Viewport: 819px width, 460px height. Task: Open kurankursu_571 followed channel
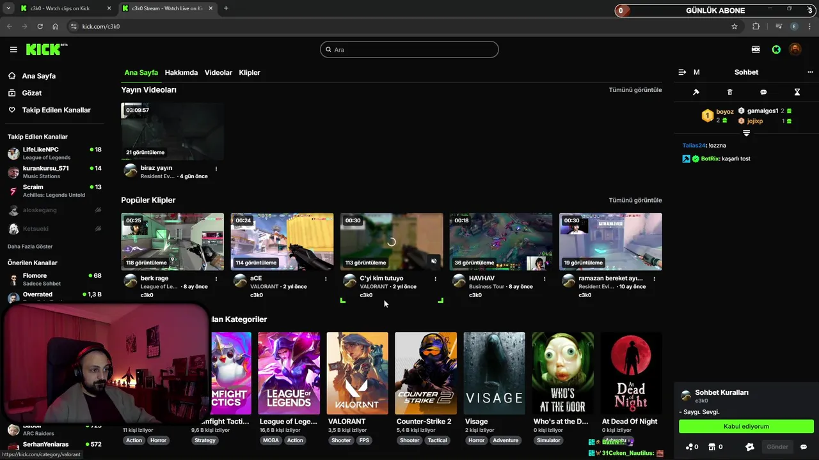(x=54, y=172)
